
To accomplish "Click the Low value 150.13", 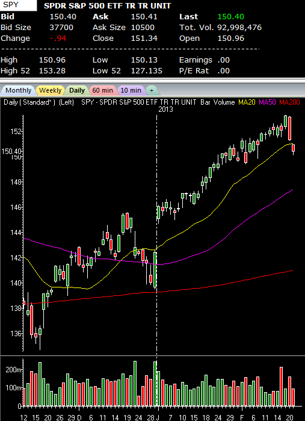I will pos(144,60).
